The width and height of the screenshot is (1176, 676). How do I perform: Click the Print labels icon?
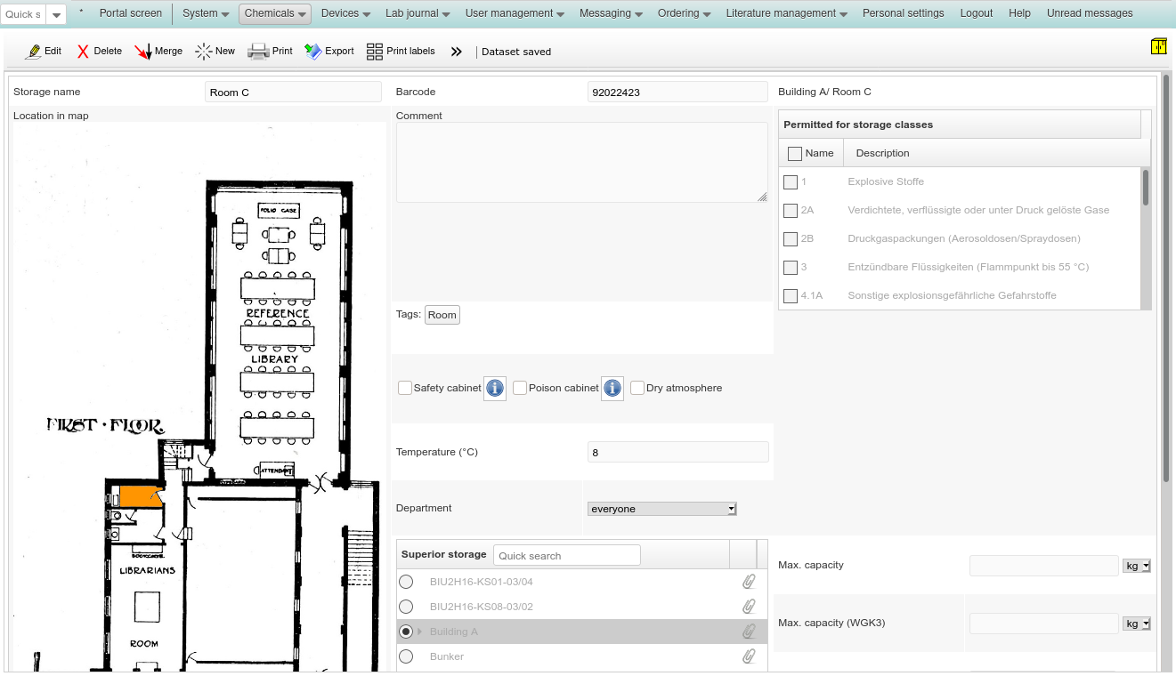click(375, 52)
